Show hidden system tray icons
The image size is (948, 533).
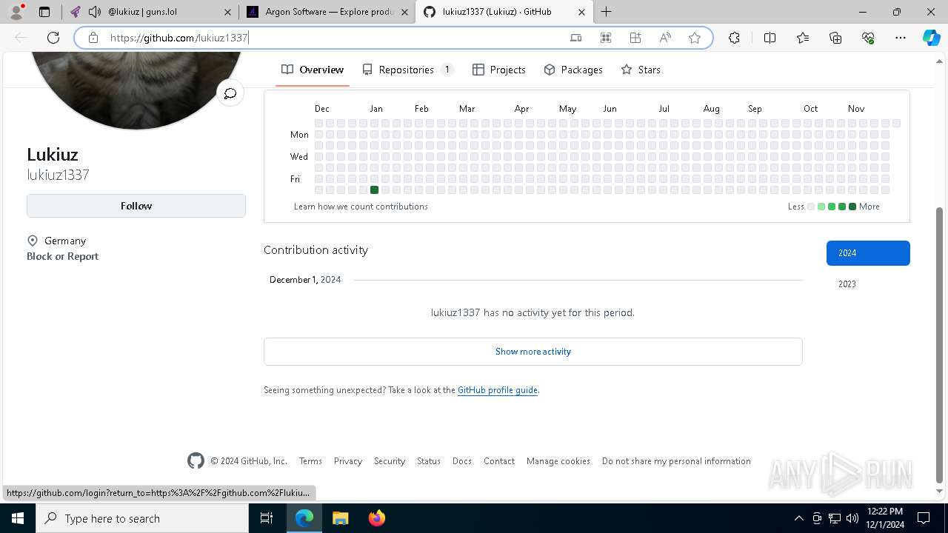click(x=798, y=518)
